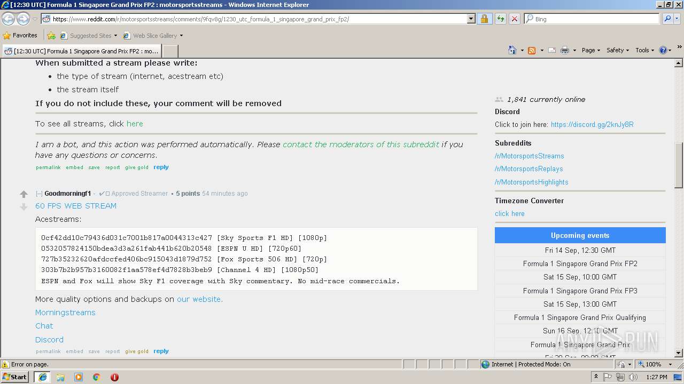Click the volume speaker tray icon
The height and width of the screenshot is (384, 684).
click(633, 377)
